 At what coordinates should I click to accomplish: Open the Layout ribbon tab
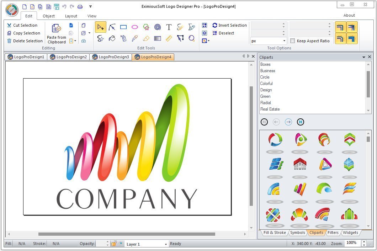(x=71, y=16)
